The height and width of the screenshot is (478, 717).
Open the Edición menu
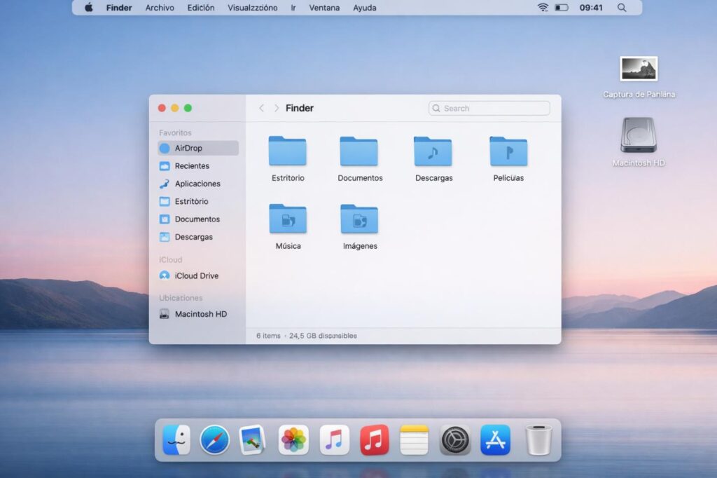[x=201, y=8]
